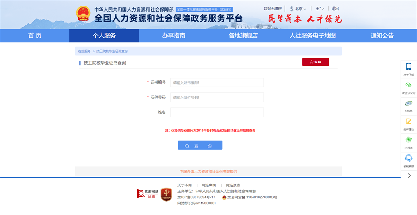417x215 pixels.
Task: Click the 退出 logout link
Action: click(335, 9)
